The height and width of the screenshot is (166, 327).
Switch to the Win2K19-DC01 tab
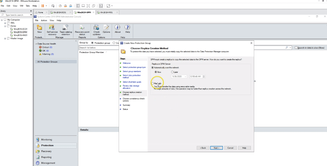(59, 12)
